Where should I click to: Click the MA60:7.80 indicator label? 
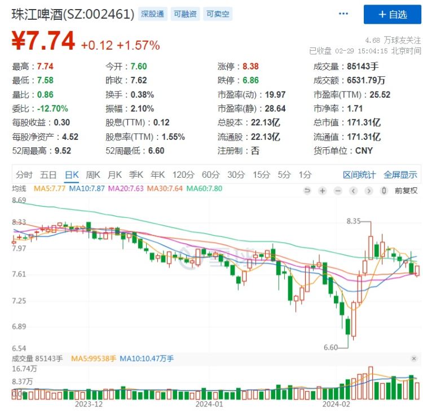tap(204, 189)
